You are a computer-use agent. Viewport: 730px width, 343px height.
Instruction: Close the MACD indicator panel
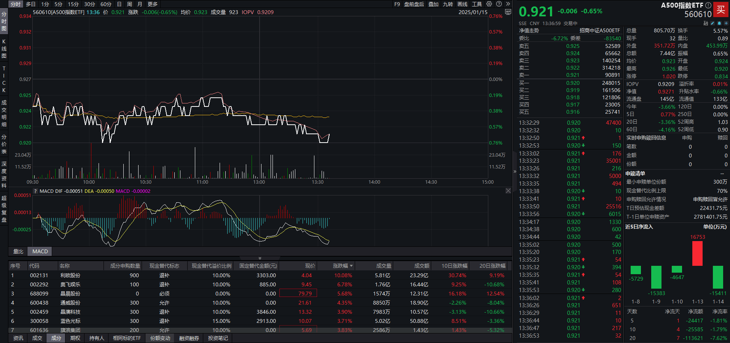[x=508, y=191]
